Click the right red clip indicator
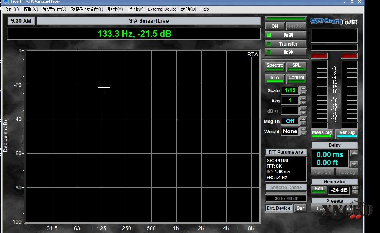The width and height of the screenshot is (380, 233). pyautogui.click(x=349, y=56)
